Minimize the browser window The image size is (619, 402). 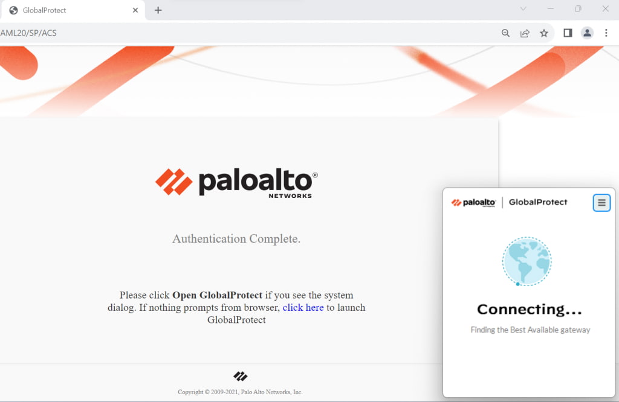(x=550, y=8)
